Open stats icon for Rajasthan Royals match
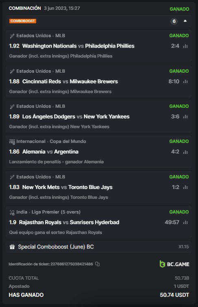The image size is (198, 307). click(x=185, y=222)
